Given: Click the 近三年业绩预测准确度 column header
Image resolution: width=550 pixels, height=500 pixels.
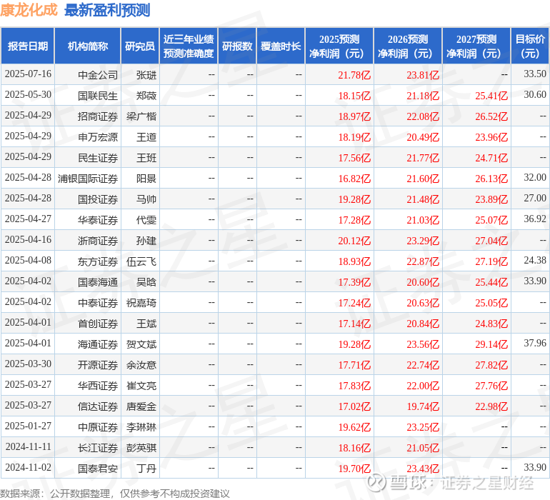Looking at the screenshot, I should point(189,46).
